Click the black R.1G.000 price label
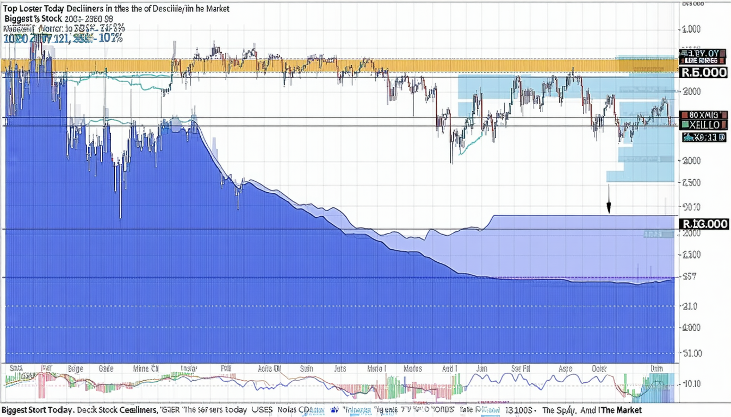The height and width of the screenshot is (417, 731). point(703,224)
